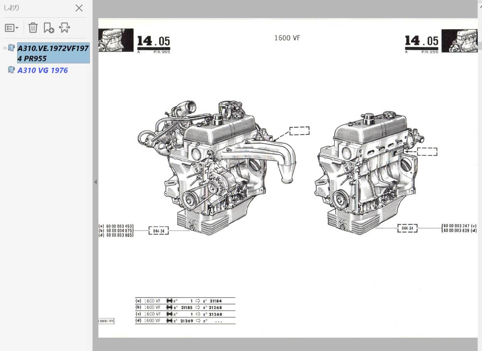Image resolution: width=482 pixels, height=351 pixels.
Task: Click table row (a) ending 21184
Action: click(185, 301)
